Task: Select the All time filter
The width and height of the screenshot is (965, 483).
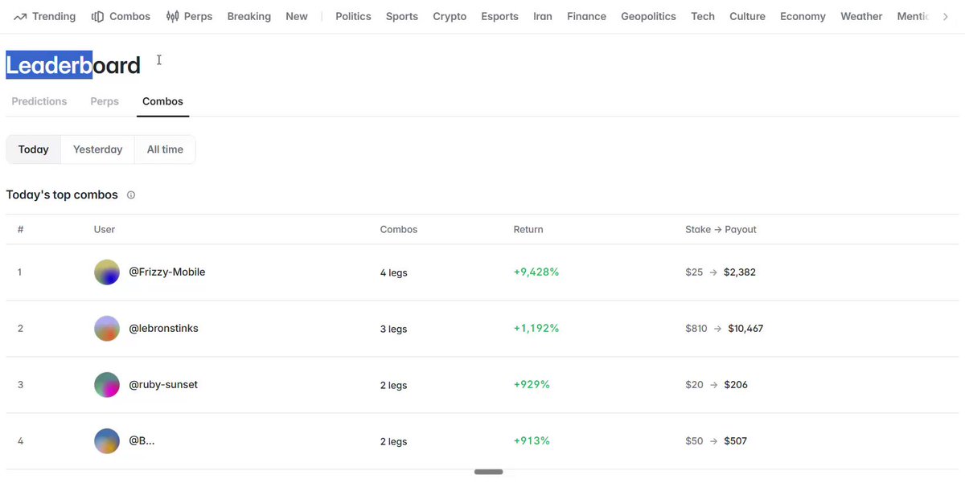Action: [x=165, y=149]
